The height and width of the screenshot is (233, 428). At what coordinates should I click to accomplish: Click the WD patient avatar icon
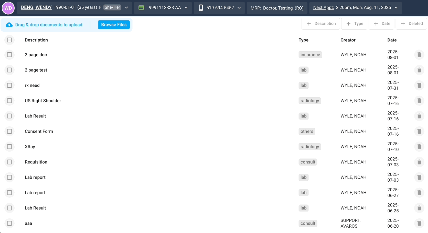8,8
